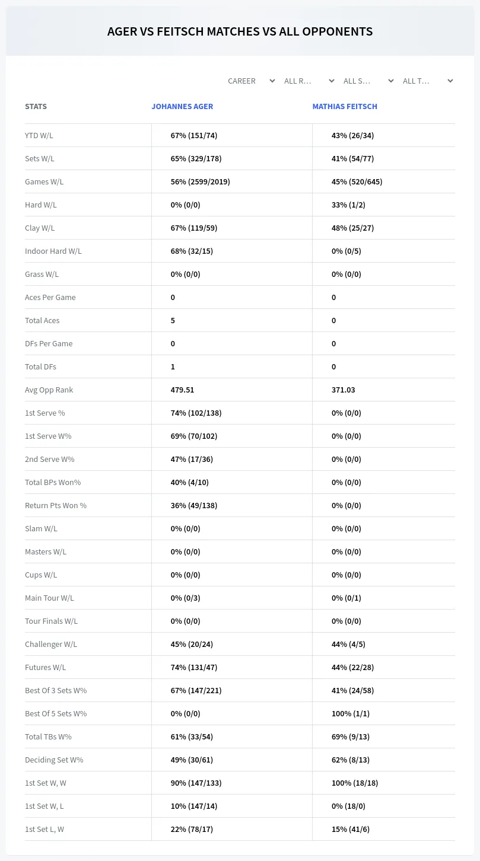
Task: Expand the ALL T... tournaments dropdown
Action: (x=427, y=81)
